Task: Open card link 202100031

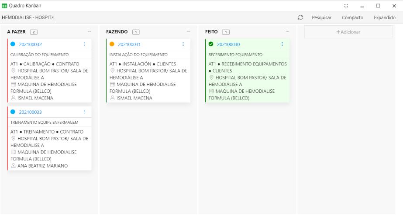Action: click(129, 44)
